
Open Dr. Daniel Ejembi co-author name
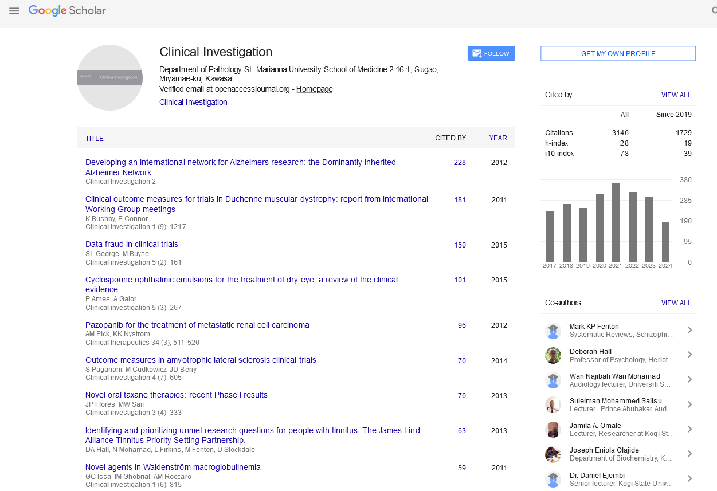pos(597,476)
